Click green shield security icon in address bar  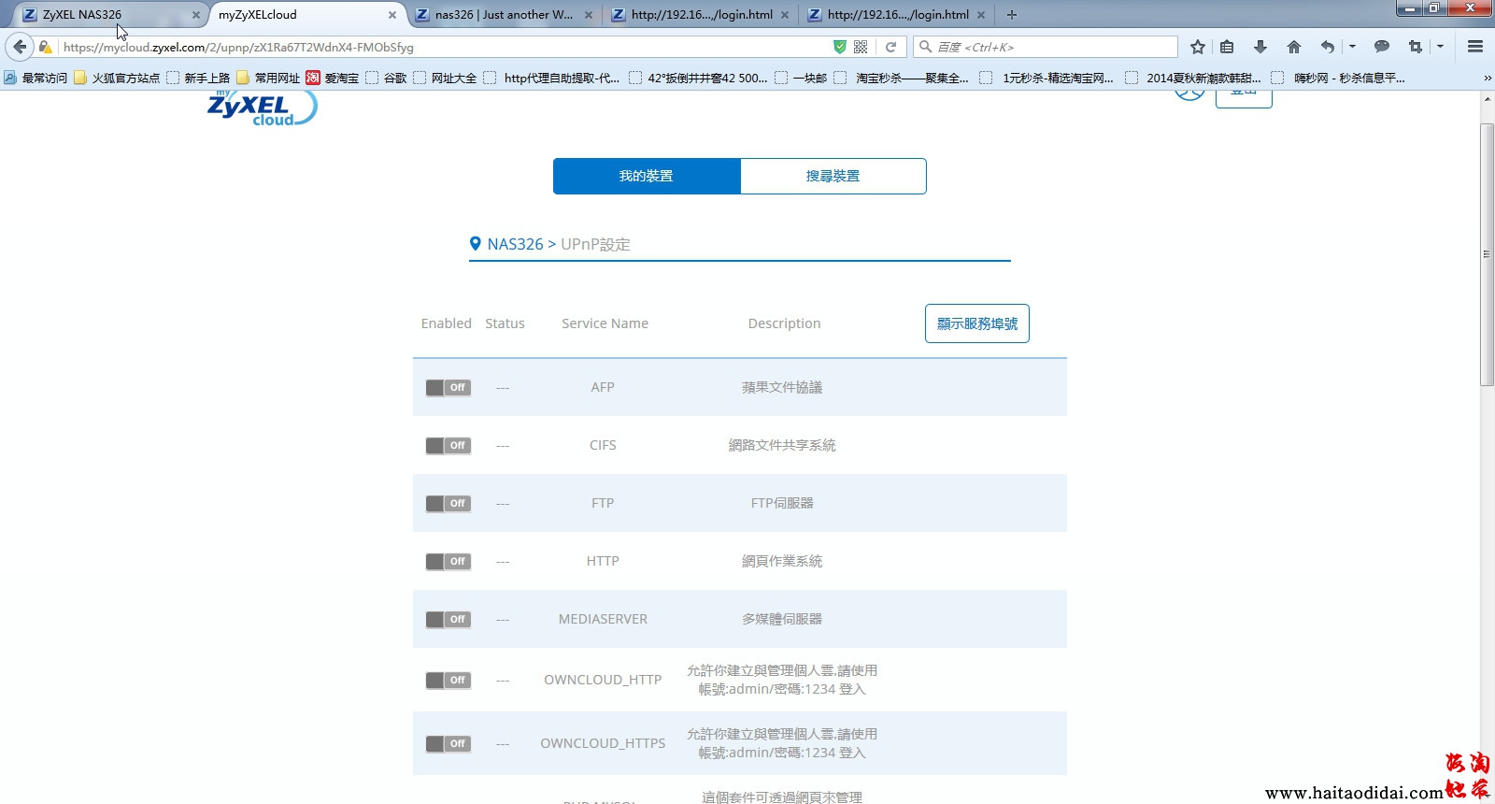pos(839,47)
